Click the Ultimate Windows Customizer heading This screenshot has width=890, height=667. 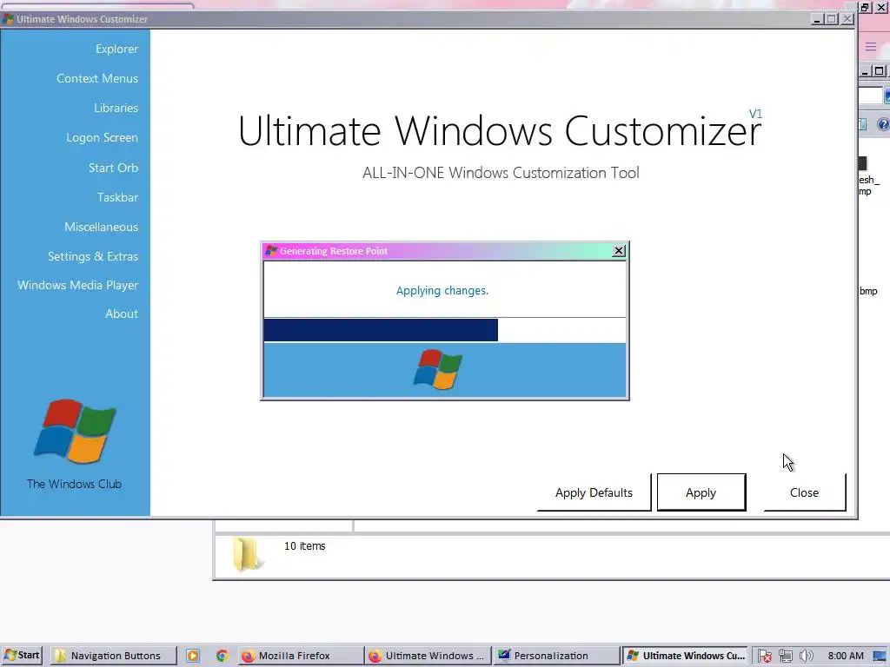(x=500, y=131)
